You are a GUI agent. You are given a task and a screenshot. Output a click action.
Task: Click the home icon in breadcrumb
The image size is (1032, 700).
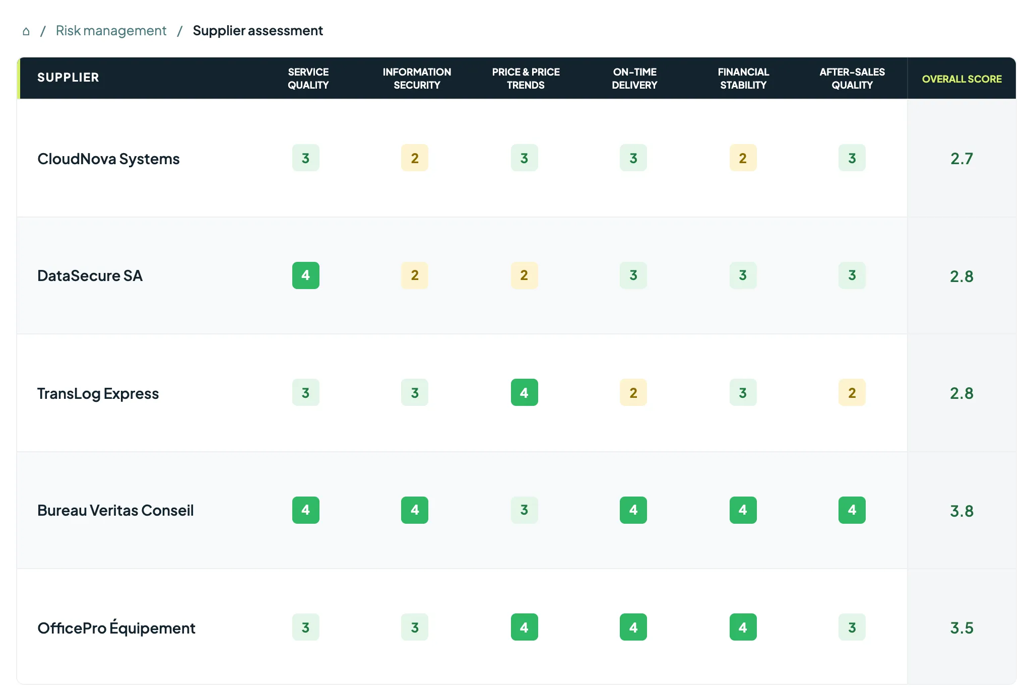[26, 31]
